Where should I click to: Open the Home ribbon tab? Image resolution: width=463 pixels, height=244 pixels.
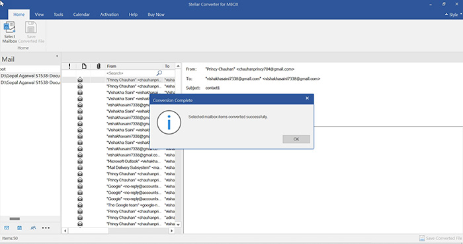(19, 15)
